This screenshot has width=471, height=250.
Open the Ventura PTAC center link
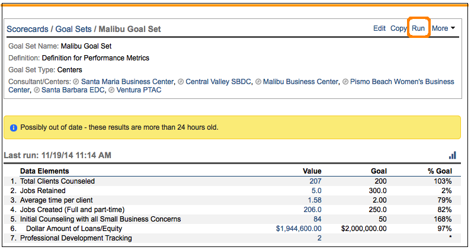coord(139,91)
